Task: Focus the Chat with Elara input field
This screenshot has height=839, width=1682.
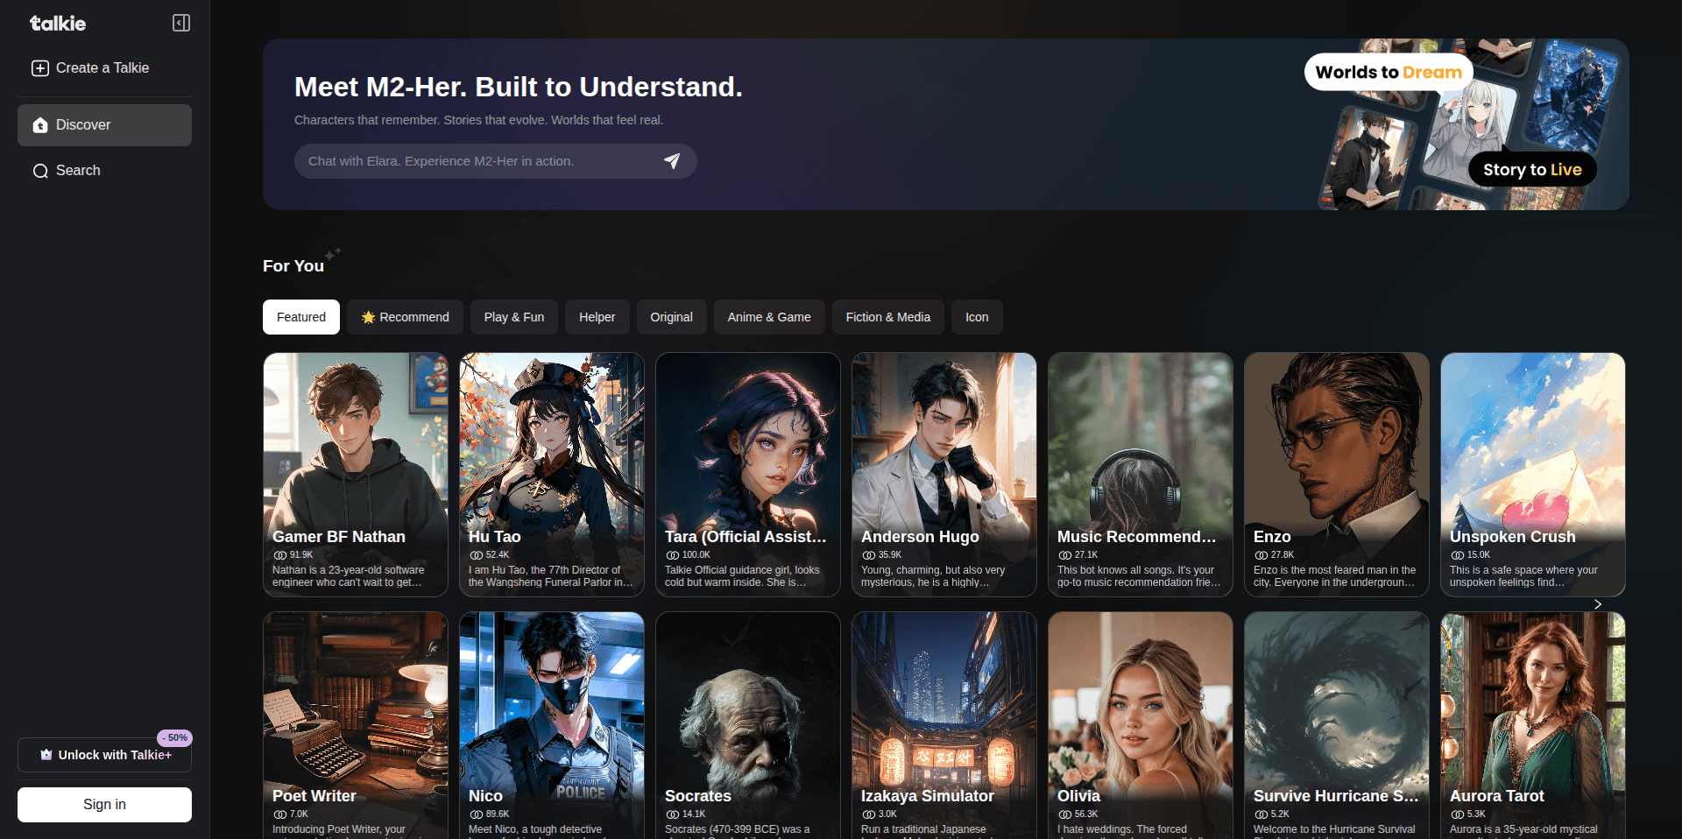Action: [473, 161]
